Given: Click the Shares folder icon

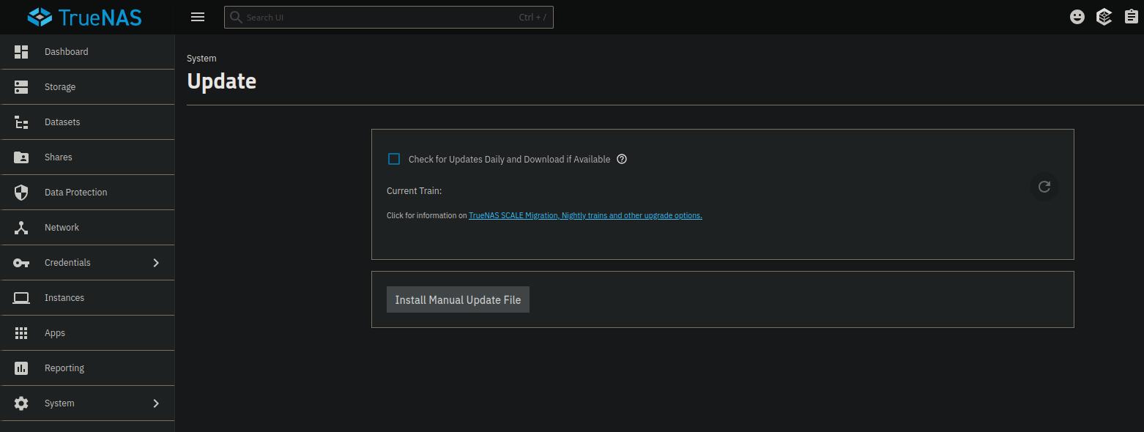Looking at the screenshot, I should (21, 157).
